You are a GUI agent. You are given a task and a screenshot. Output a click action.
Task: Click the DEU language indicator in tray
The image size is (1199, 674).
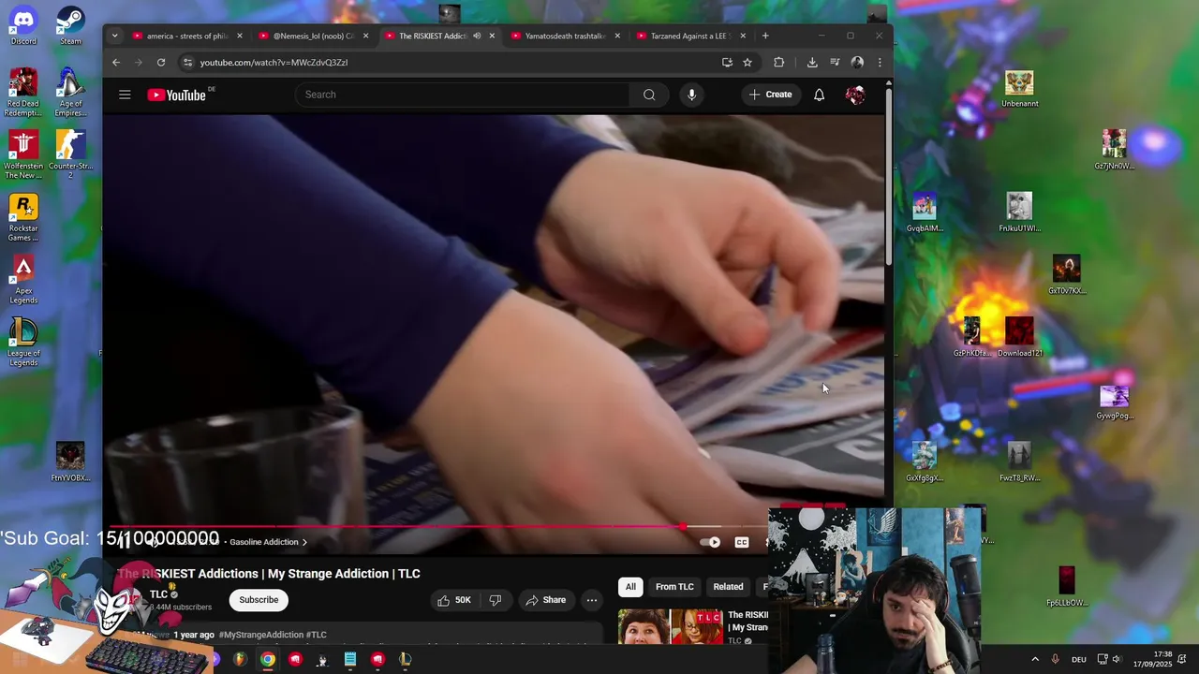(1079, 659)
